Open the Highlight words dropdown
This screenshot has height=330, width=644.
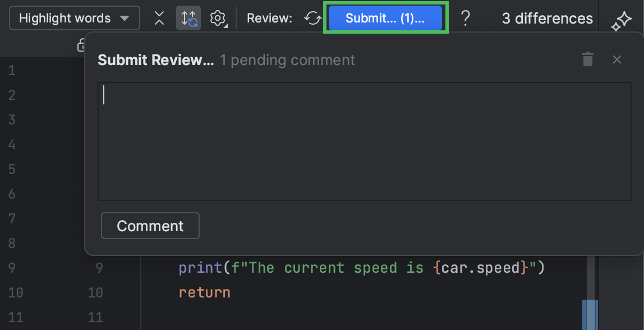[x=73, y=17]
